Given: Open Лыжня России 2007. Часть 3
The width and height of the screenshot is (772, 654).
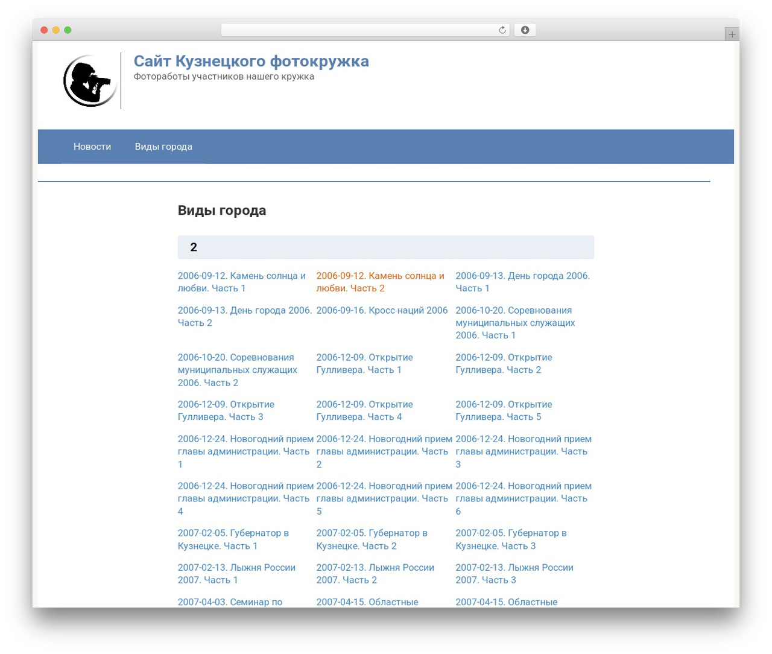Looking at the screenshot, I should click(514, 574).
